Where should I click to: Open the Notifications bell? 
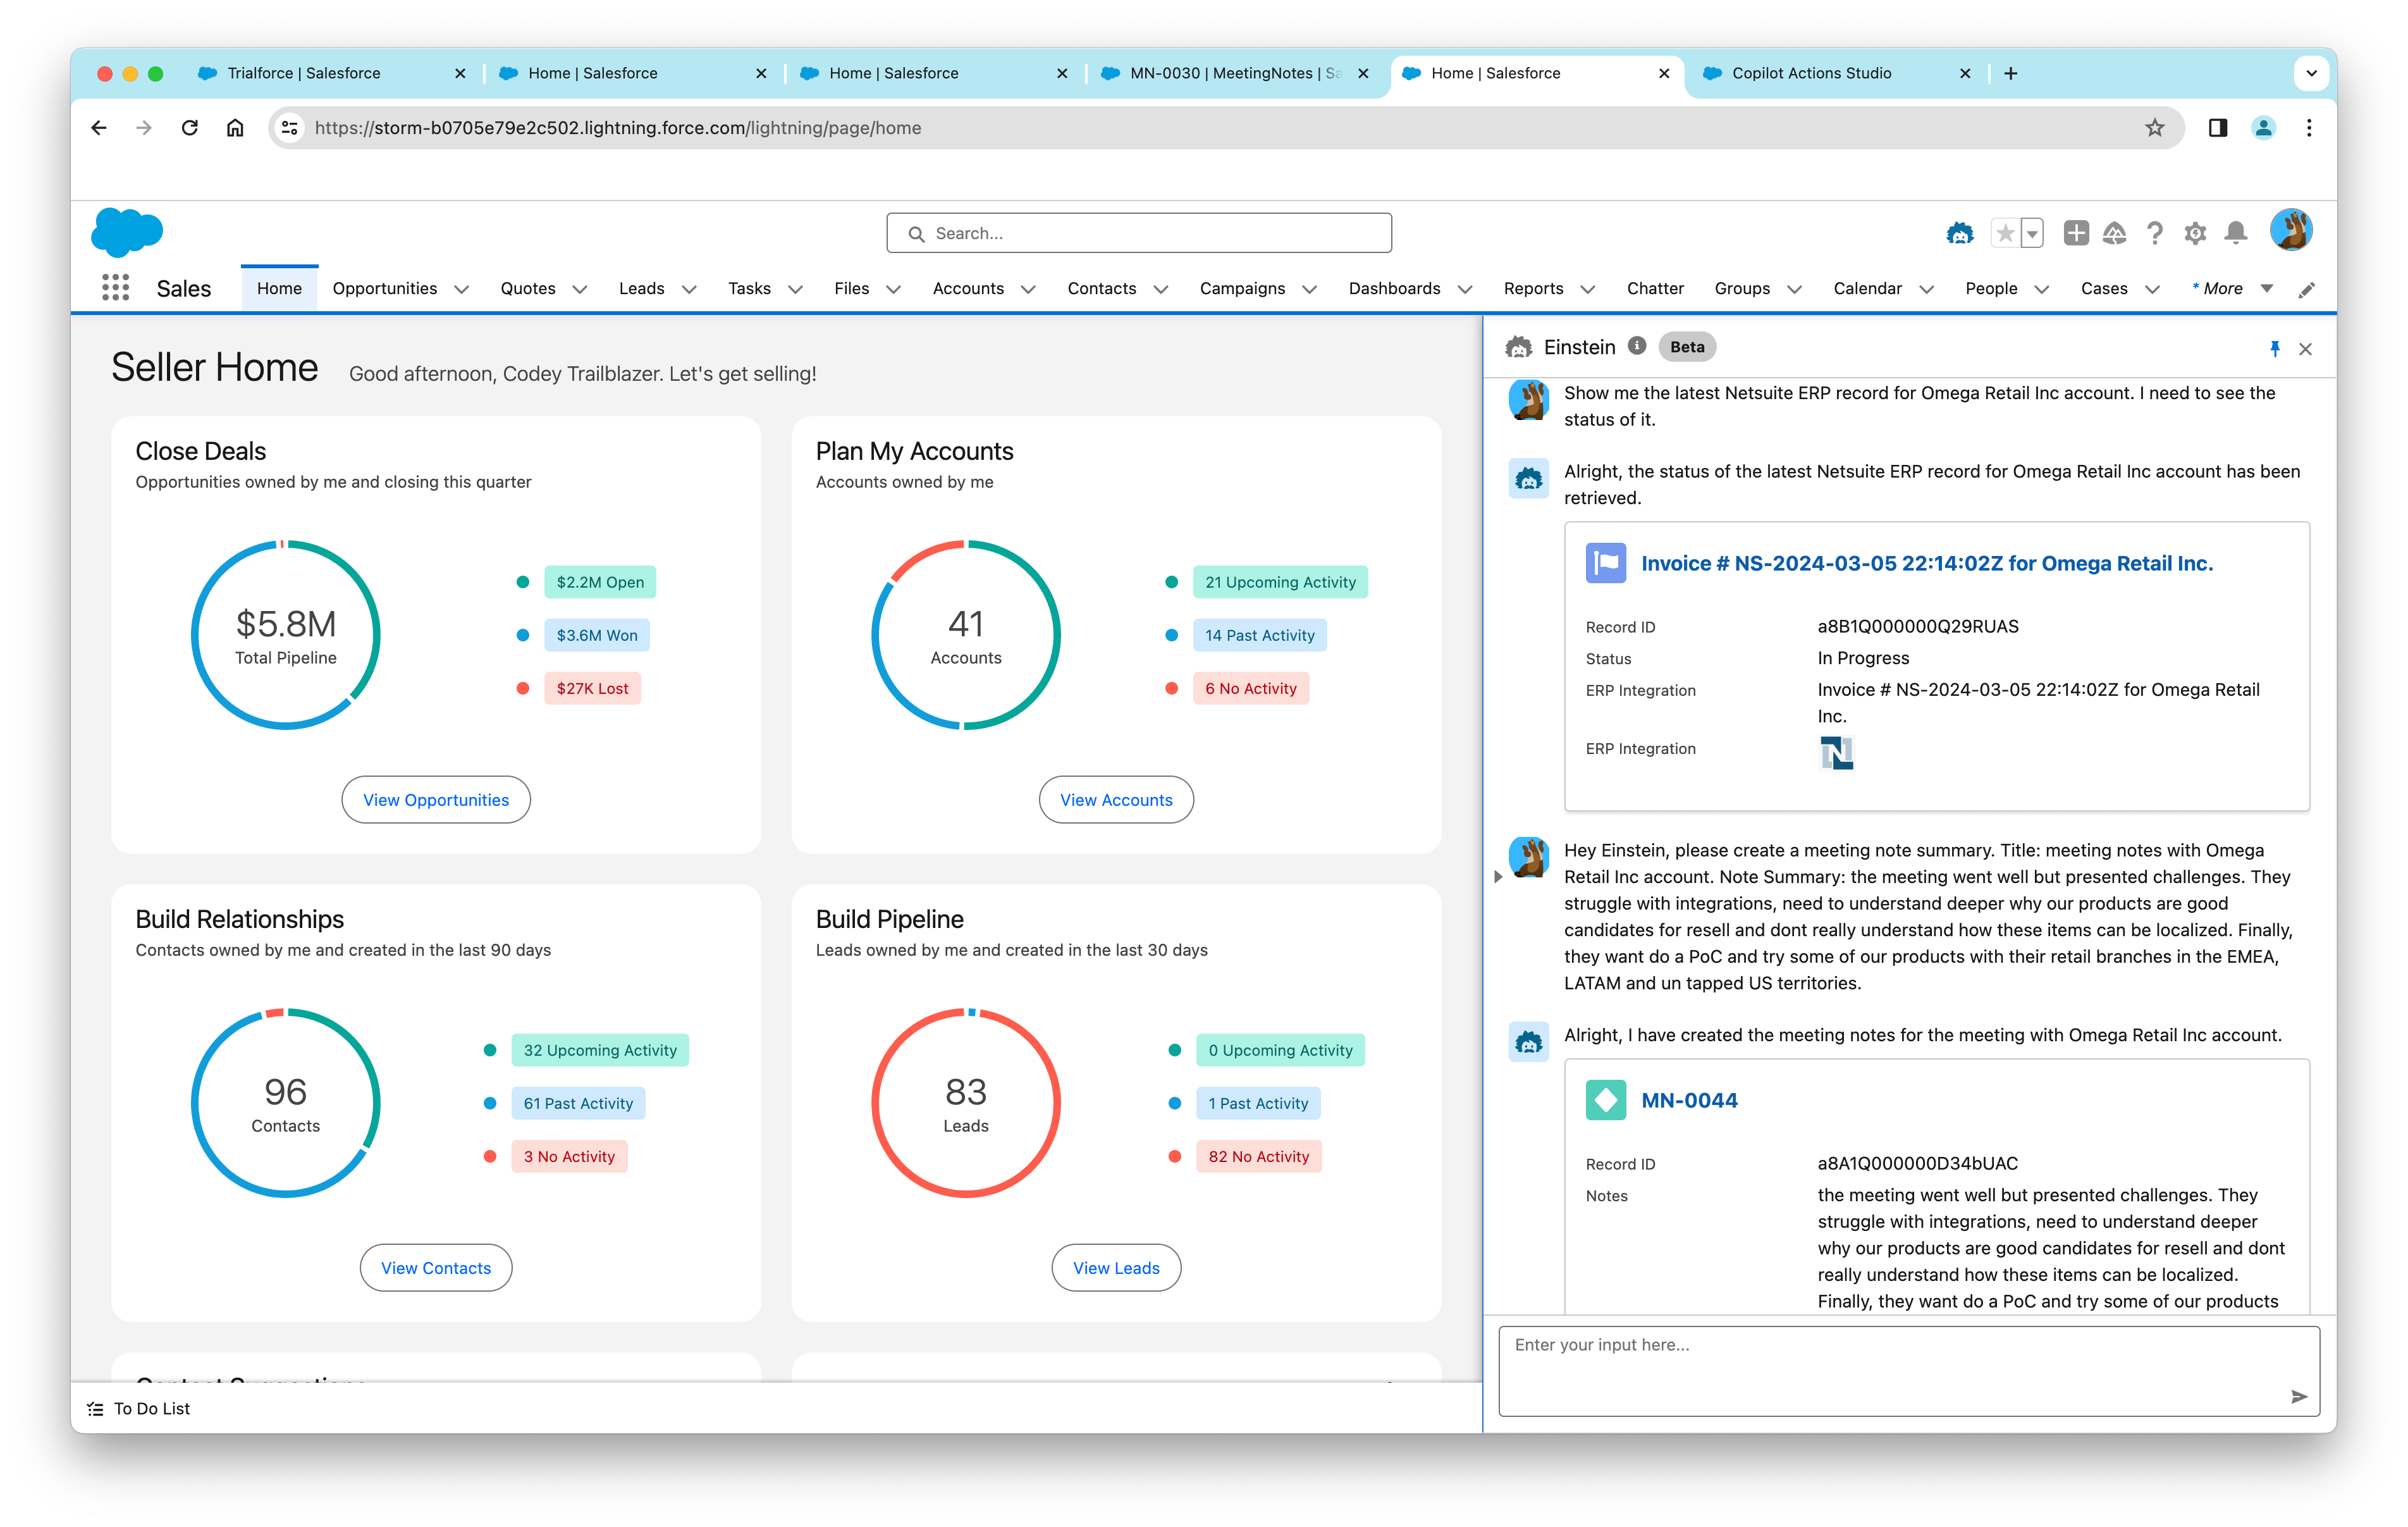point(2236,233)
